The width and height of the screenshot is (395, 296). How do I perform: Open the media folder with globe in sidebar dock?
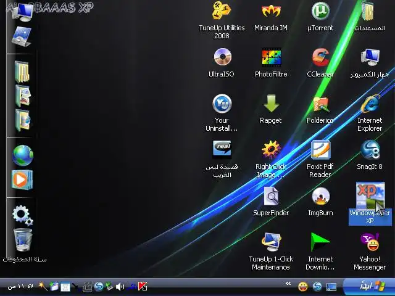pos(23,120)
